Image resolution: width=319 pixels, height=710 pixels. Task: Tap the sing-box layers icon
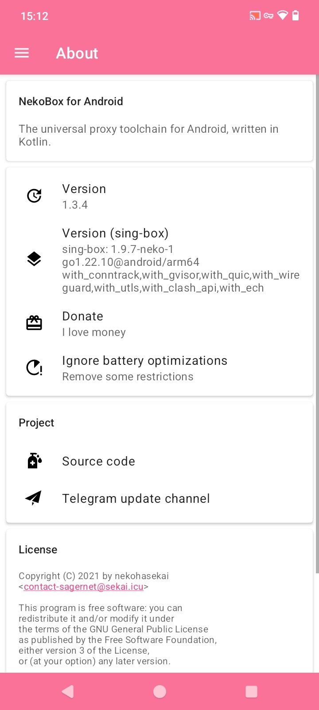(34, 259)
